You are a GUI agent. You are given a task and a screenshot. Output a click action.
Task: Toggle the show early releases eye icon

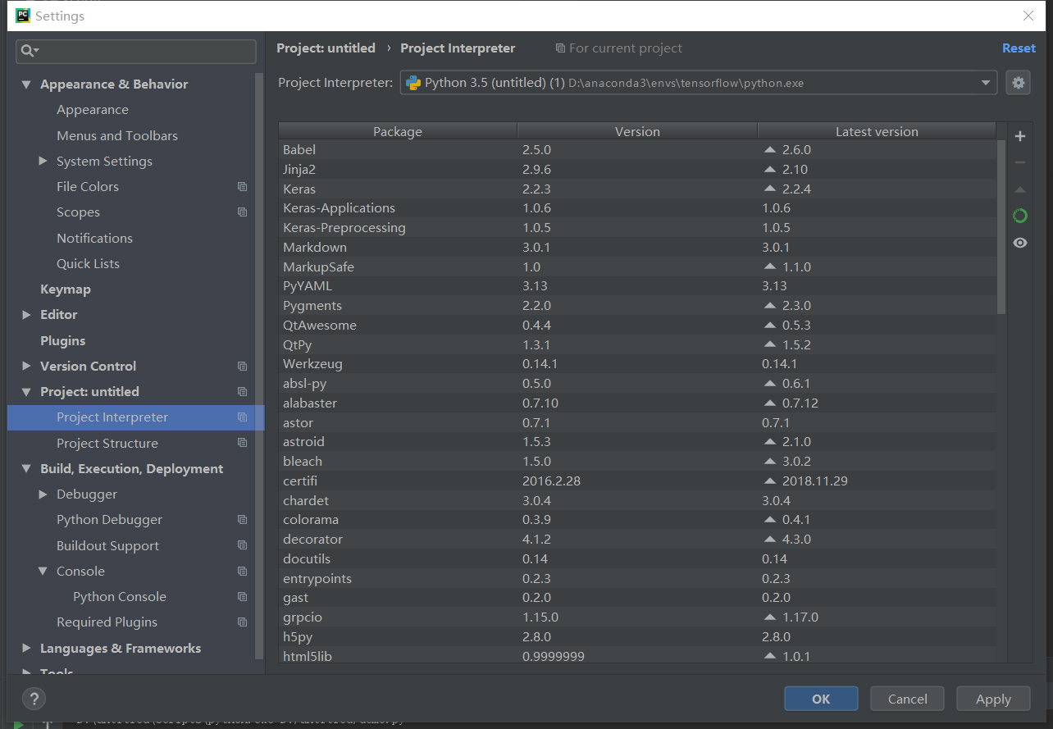coord(1020,243)
